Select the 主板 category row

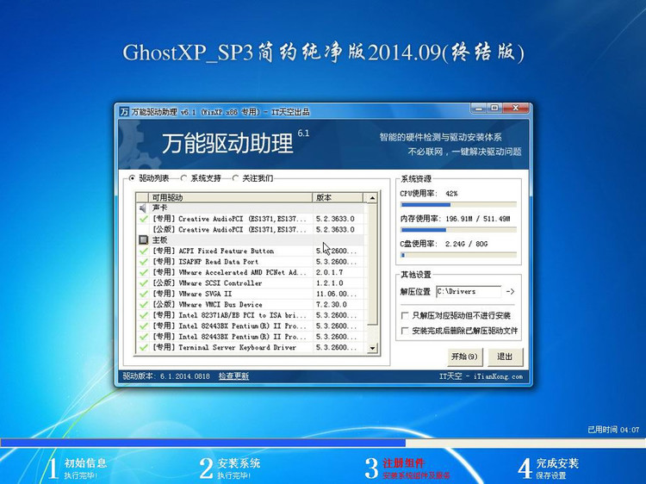pyautogui.click(x=250, y=239)
